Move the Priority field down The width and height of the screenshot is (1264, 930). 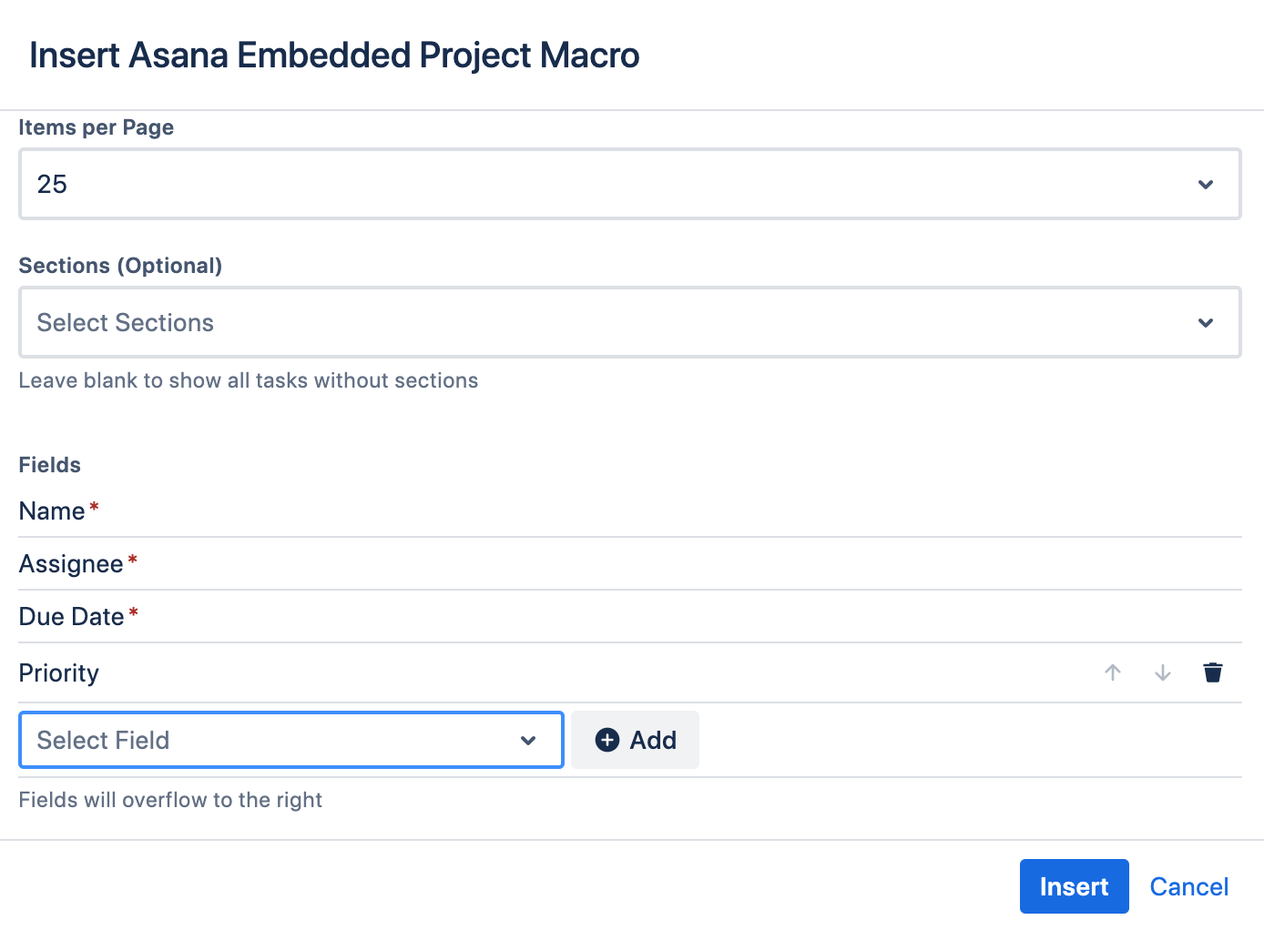(x=1163, y=672)
